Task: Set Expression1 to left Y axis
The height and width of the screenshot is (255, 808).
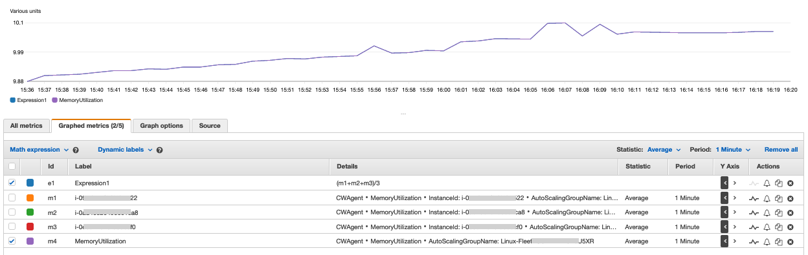Action: 725,183
